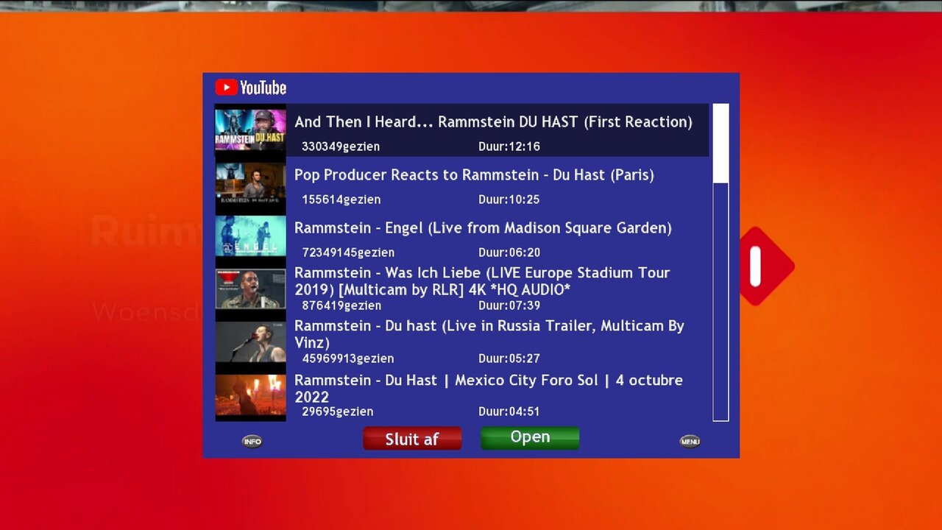Open thumbnail of Du Hast Mexico City
942x530 pixels.
pos(250,395)
